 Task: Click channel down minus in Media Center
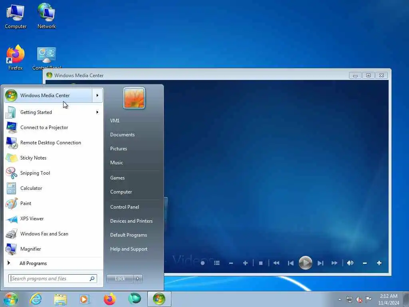click(231, 263)
